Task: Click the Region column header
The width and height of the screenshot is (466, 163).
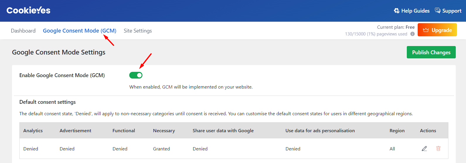Action: click(397, 131)
